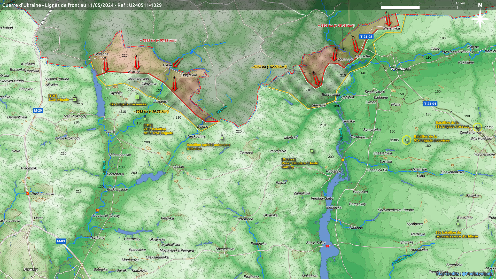This screenshot has width=496, height=279.
Task: Click the 10 km scale bar
Action: pyautogui.click(x=419, y=7)
